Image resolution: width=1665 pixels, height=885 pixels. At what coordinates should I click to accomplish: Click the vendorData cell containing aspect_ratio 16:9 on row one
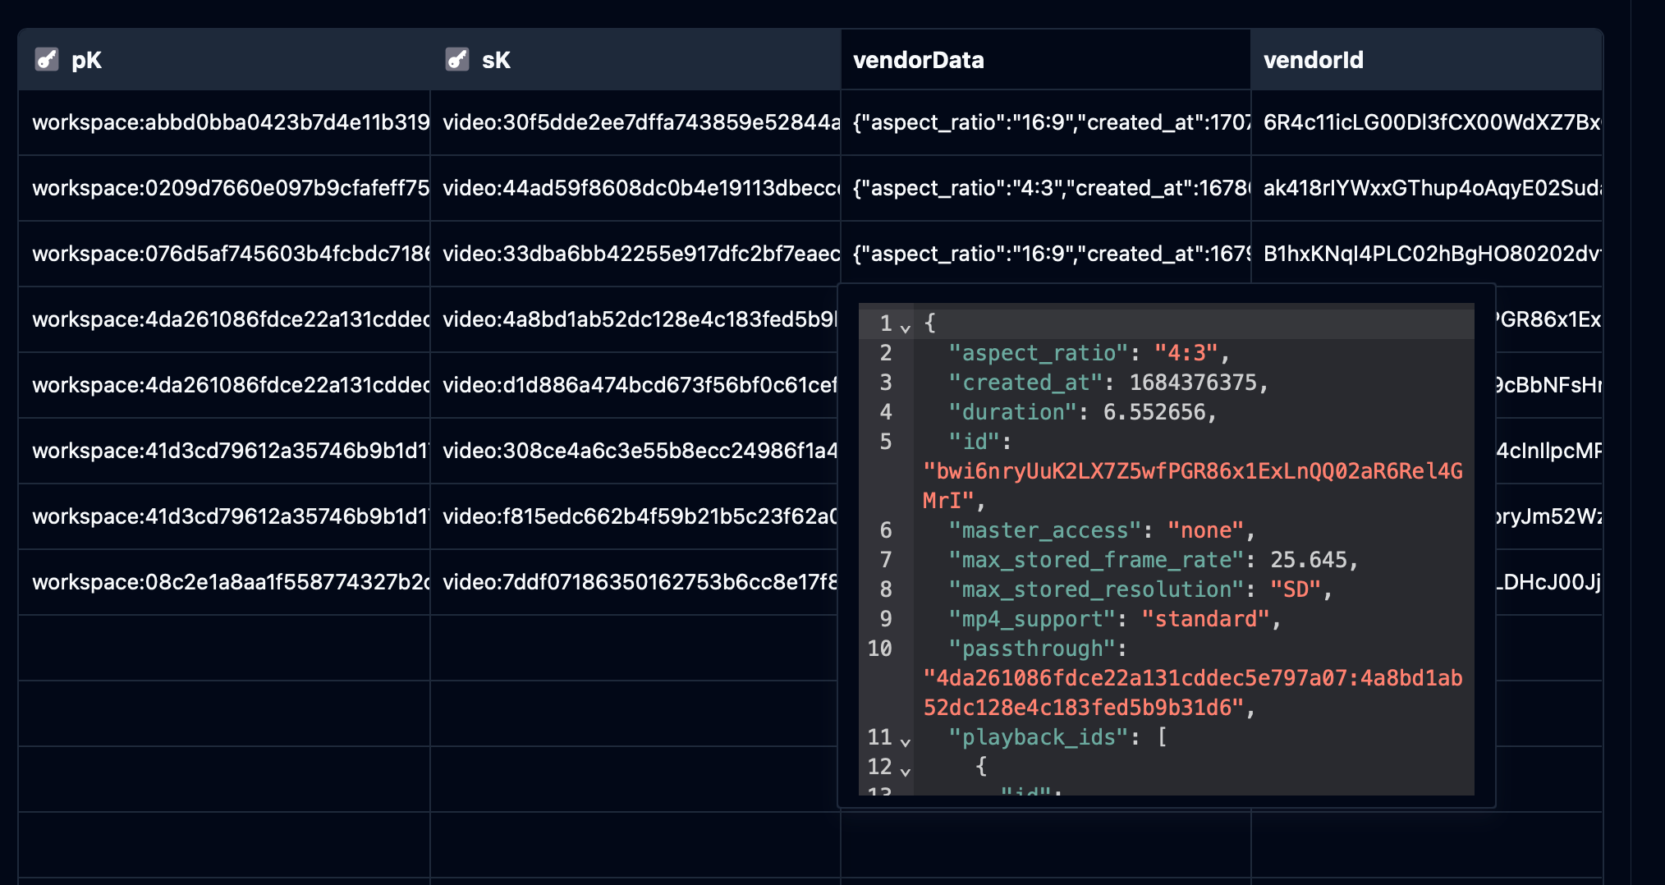coord(1043,122)
